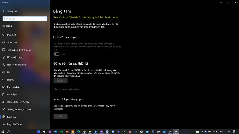
Task: Click the Bắt đầu sync button
Action: 61,81
